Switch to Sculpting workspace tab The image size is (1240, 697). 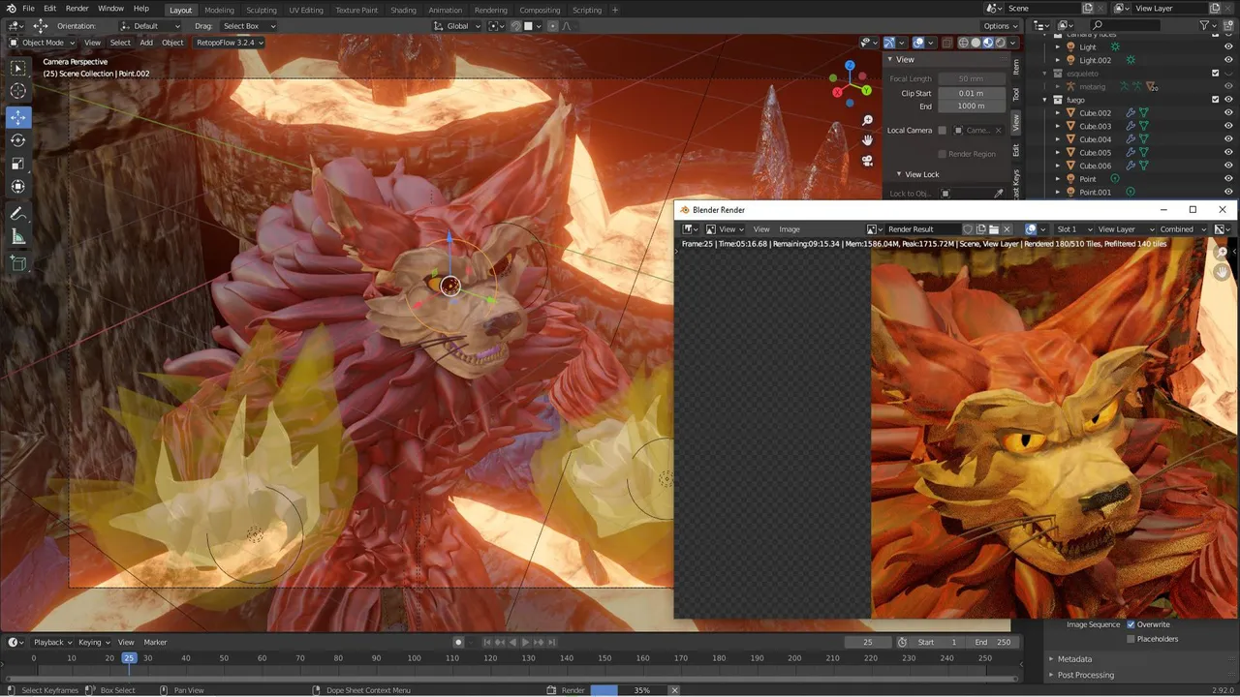261,10
